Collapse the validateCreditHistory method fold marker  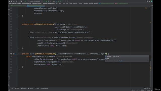18,30
